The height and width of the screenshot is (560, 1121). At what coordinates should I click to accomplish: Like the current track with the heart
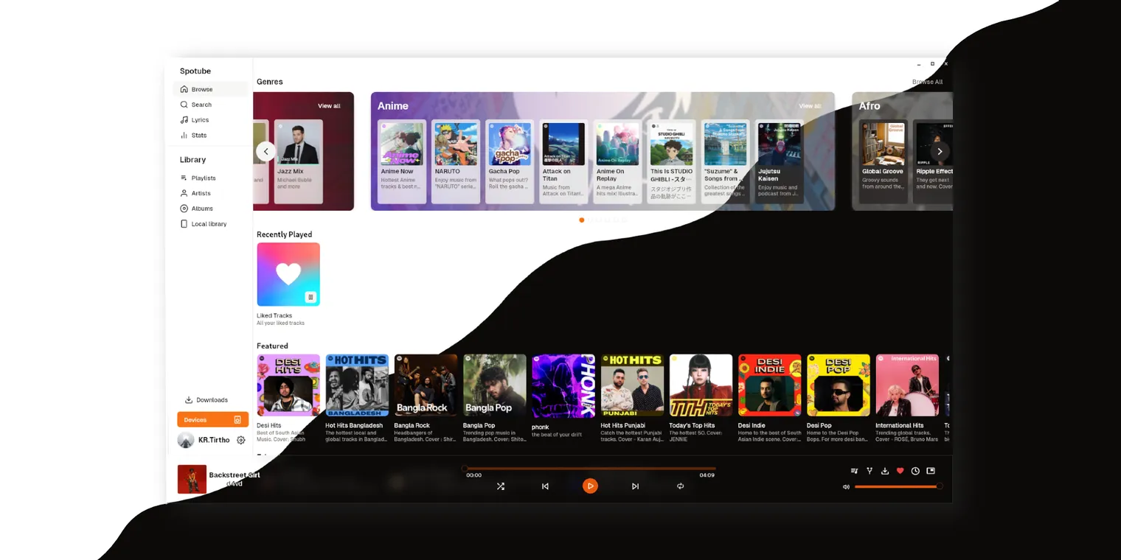click(900, 470)
